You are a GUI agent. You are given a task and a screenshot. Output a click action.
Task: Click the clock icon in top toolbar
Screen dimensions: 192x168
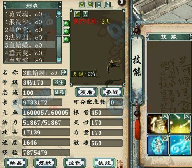(99, 5)
